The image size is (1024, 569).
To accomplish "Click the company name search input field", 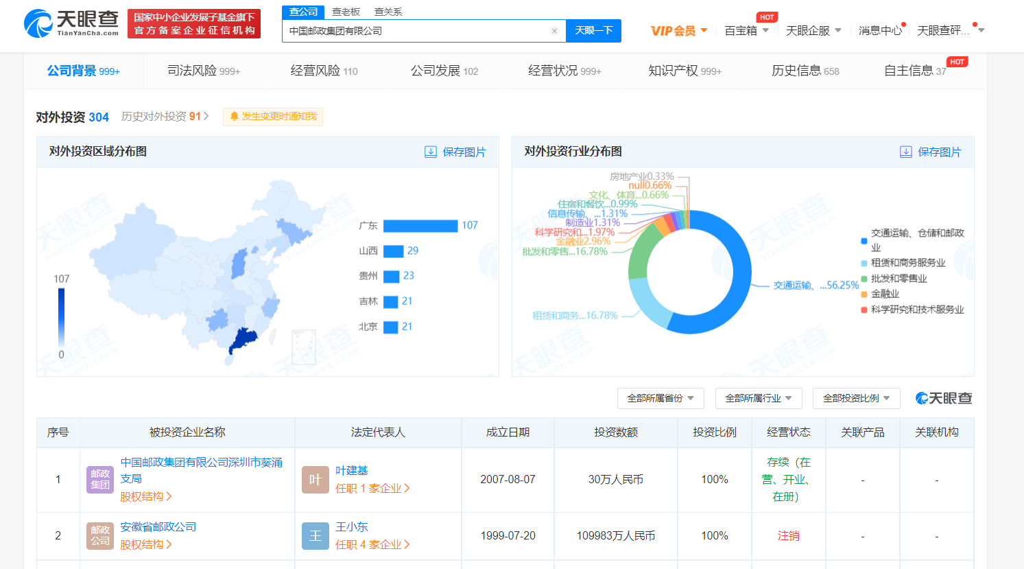I will pos(416,31).
